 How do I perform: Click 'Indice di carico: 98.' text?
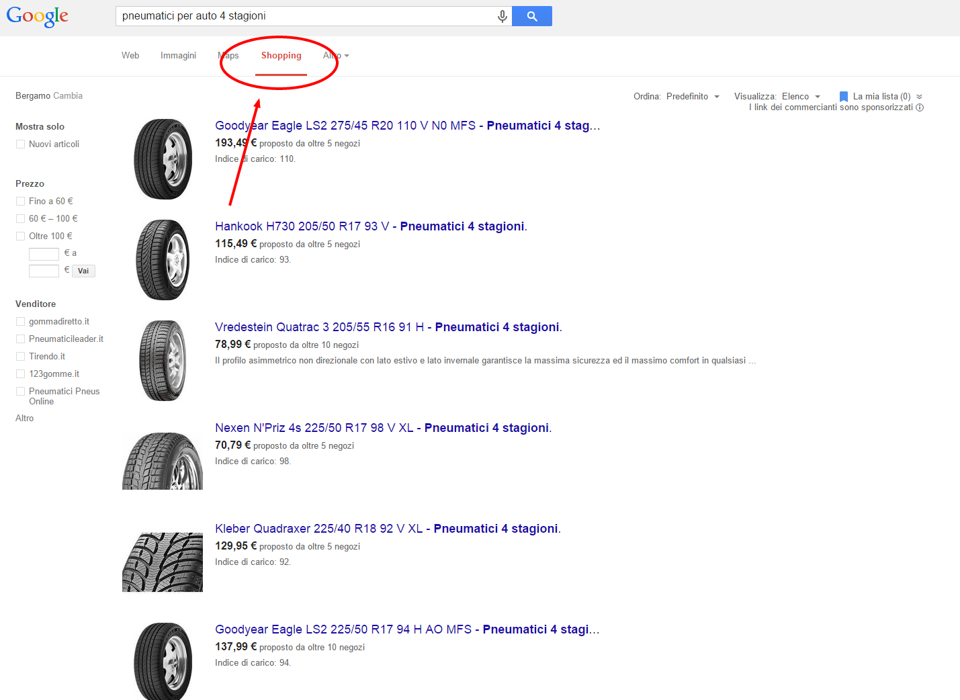pos(253,462)
